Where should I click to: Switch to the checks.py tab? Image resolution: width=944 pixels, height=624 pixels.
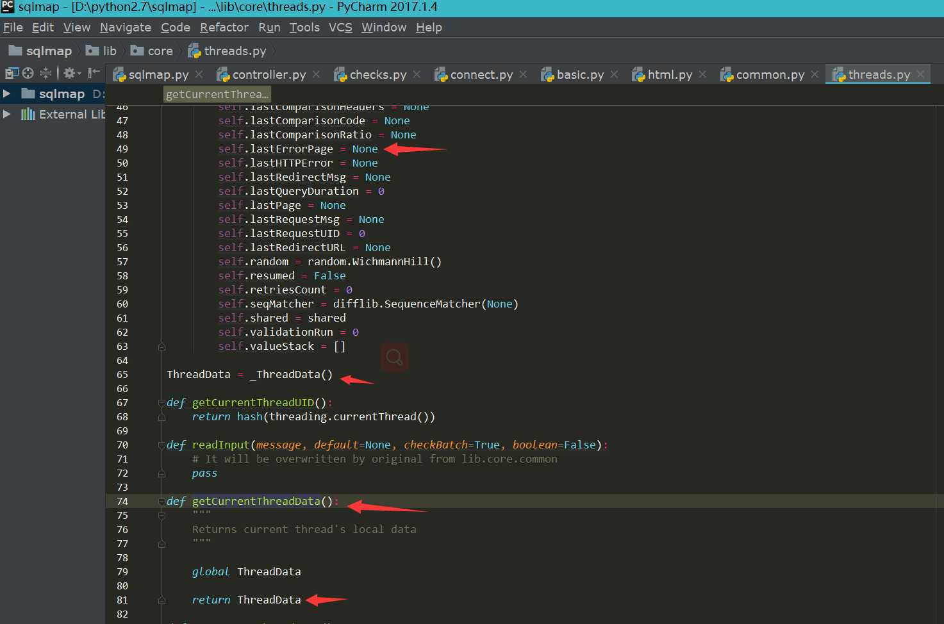378,74
